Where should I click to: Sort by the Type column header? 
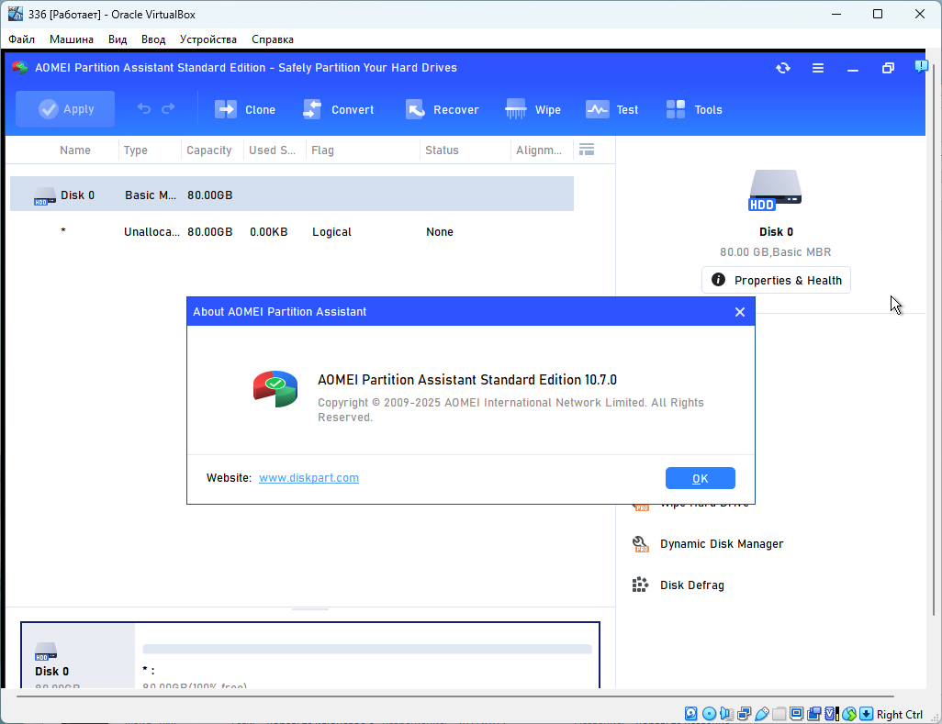(x=136, y=150)
